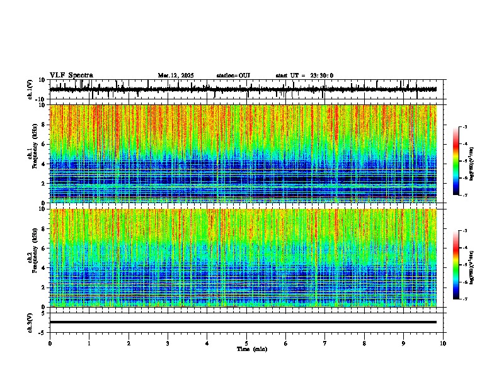
Task: Click the 8 kHz tick on ch.2 axis
Action: pyautogui.click(x=43, y=229)
